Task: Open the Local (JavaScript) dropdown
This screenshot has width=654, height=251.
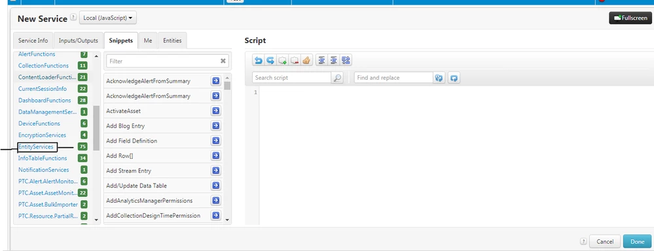Action: 107,18
